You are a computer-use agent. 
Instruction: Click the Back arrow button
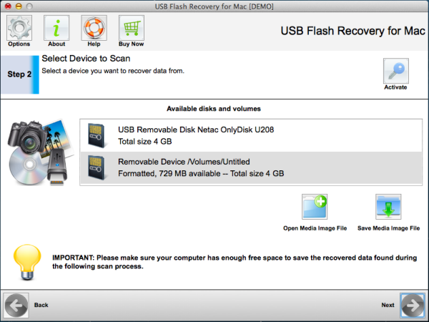click(16, 306)
